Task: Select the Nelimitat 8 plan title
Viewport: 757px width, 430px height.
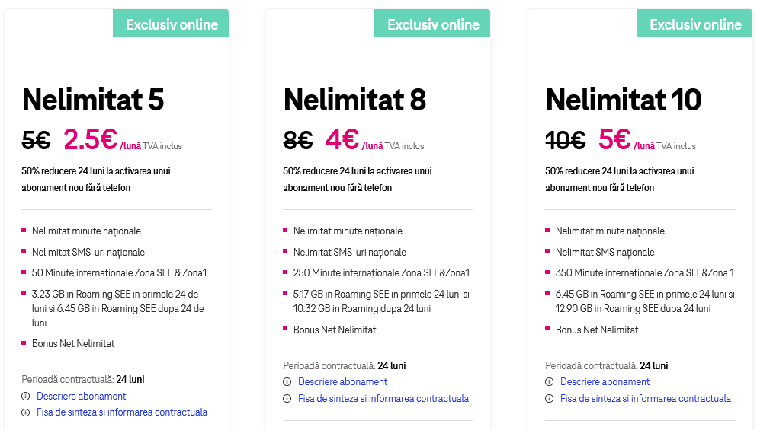Action: pyautogui.click(x=354, y=100)
